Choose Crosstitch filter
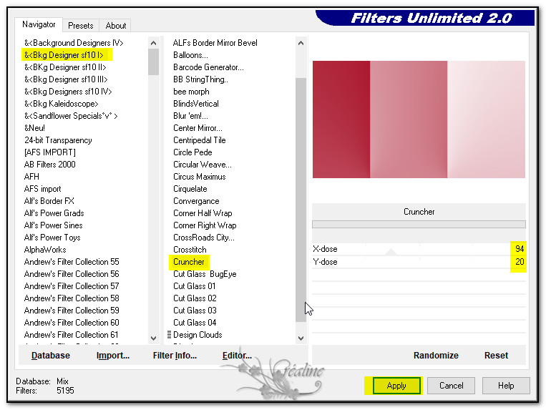Image resolution: width=546 pixels, height=410 pixels. pyautogui.click(x=190, y=250)
